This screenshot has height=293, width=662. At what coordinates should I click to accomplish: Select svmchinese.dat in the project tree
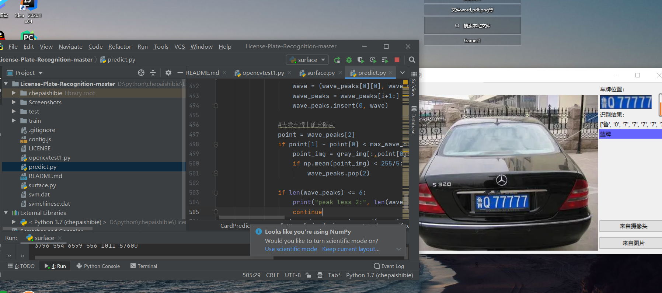pos(49,203)
